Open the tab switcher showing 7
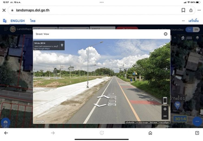Viewport: 203px width, 141px height. pos(197,133)
